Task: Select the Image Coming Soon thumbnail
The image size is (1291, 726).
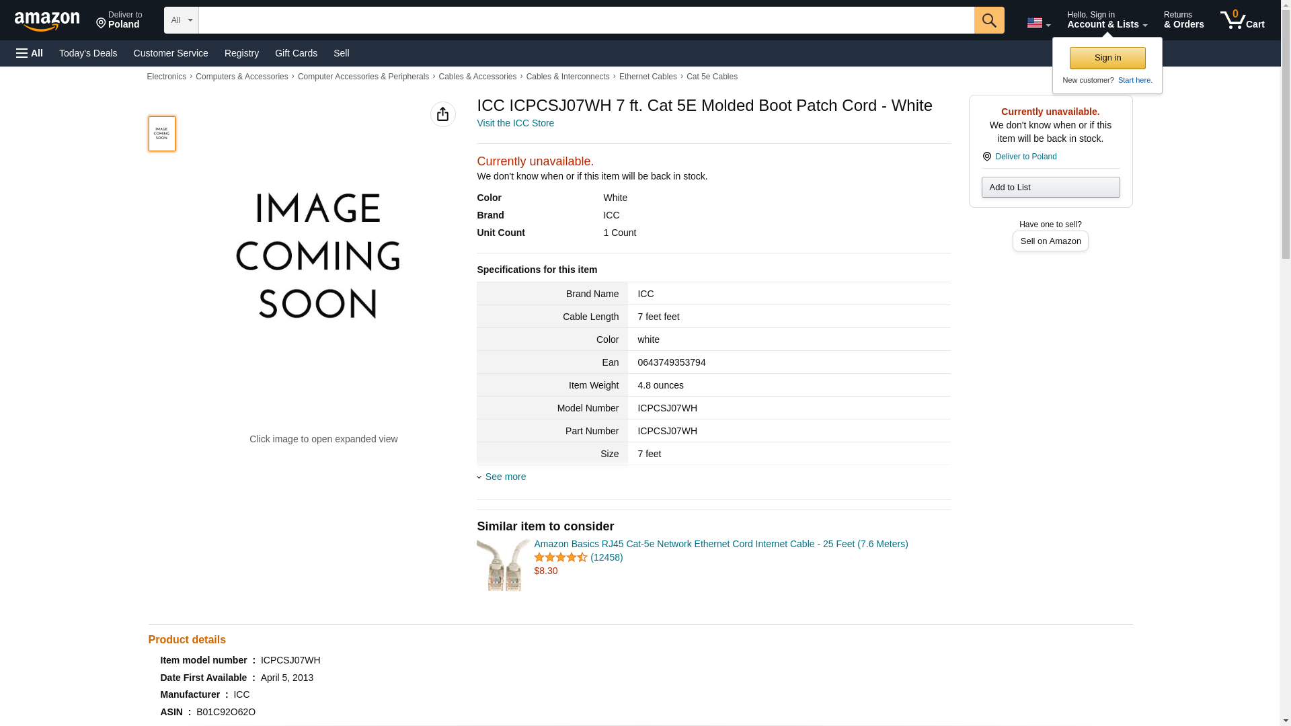Action: pyautogui.click(x=161, y=133)
